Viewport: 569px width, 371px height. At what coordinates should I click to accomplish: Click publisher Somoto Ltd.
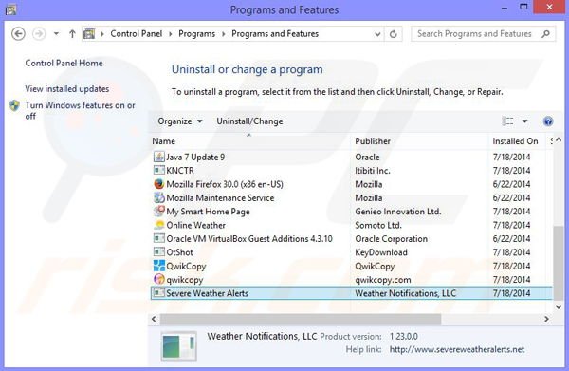(378, 225)
